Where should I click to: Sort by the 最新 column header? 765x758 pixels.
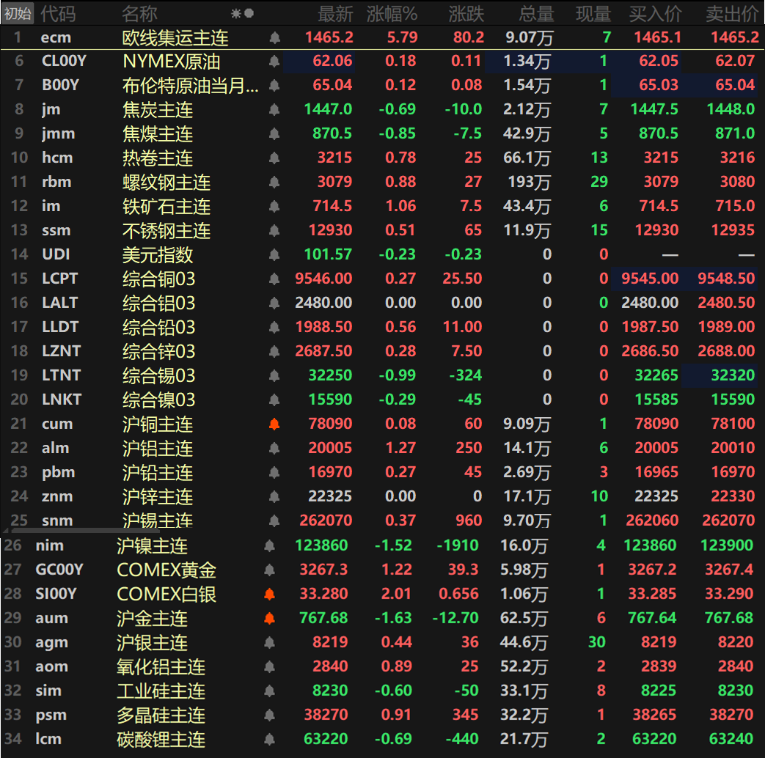(336, 14)
